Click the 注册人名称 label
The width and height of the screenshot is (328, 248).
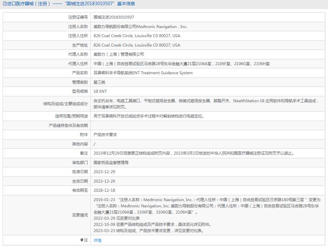coord(78,27)
